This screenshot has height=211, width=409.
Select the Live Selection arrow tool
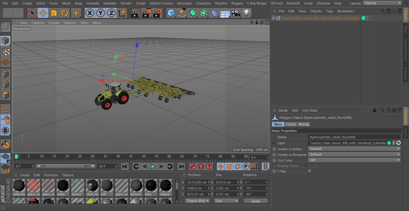coord(32,13)
